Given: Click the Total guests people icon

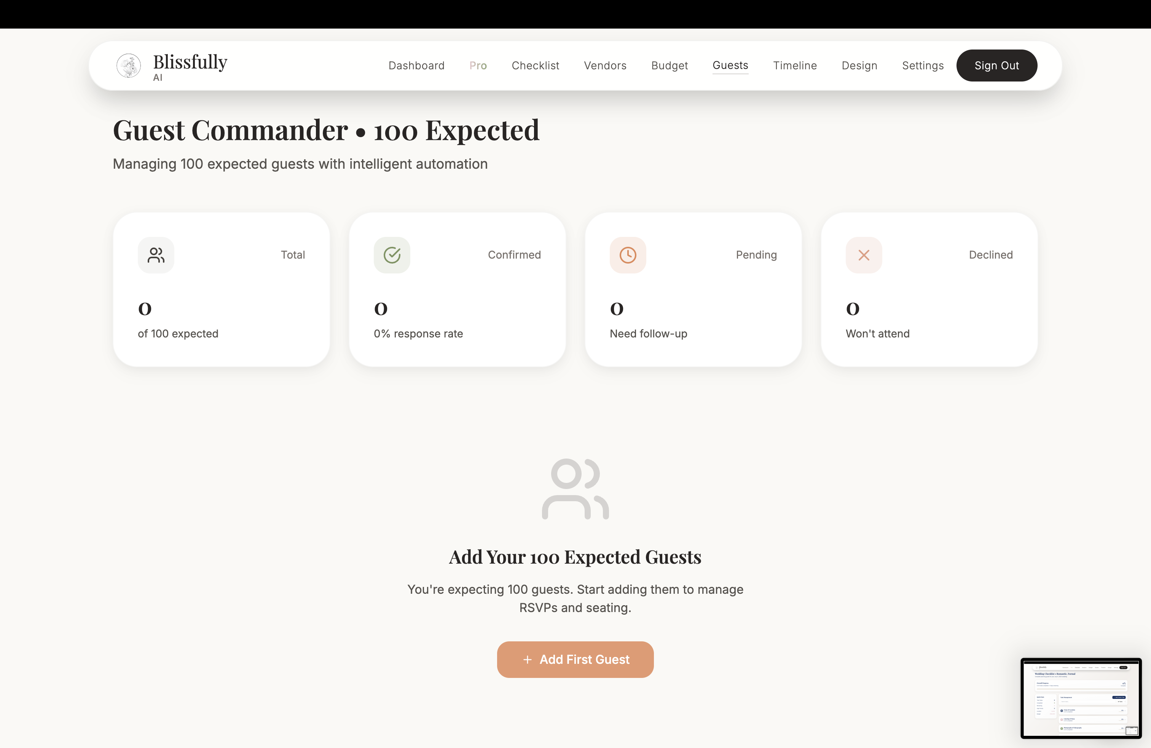Looking at the screenshot, I should pos(156,255).
